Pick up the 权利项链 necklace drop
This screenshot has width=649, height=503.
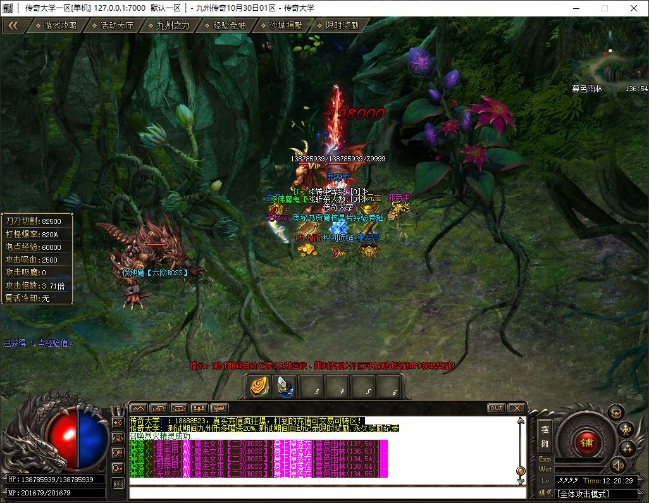[x=338, y=250]
